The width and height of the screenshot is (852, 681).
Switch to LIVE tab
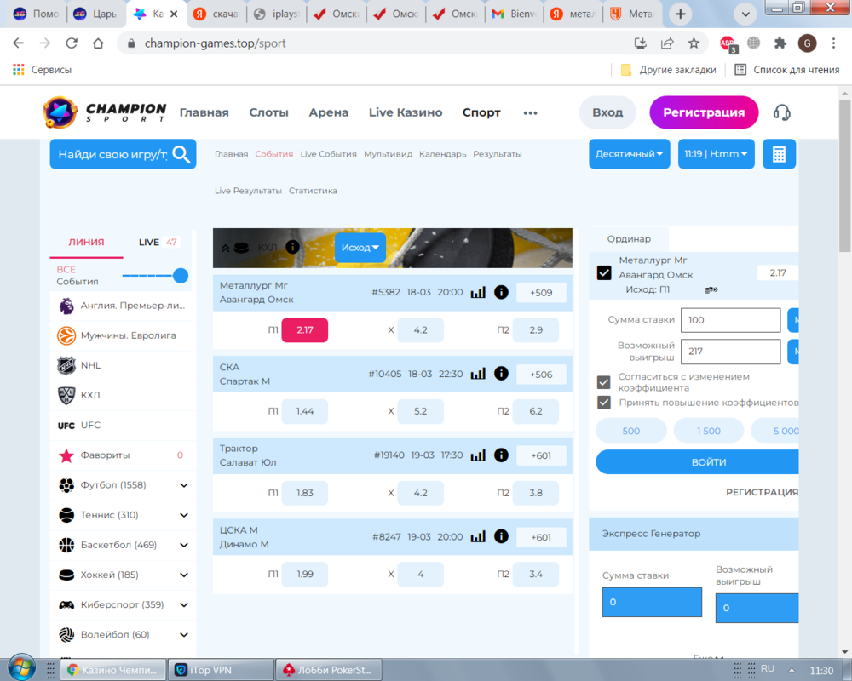[158, 243]
